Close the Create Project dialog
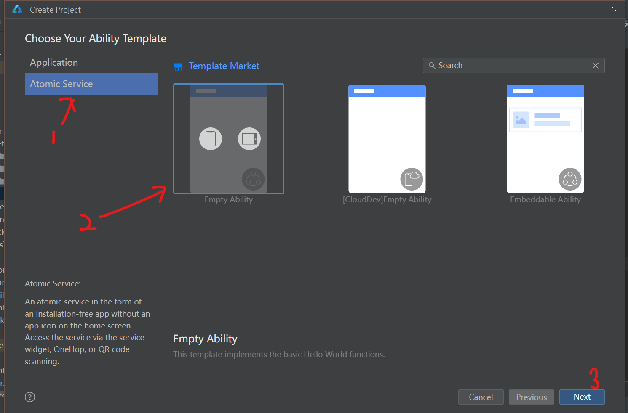 (615, 9)
